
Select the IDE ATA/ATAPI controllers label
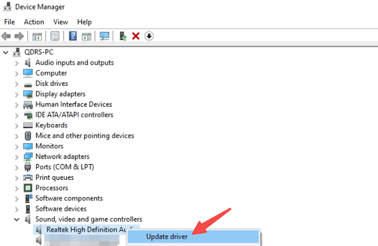click(x=74, y=115)
